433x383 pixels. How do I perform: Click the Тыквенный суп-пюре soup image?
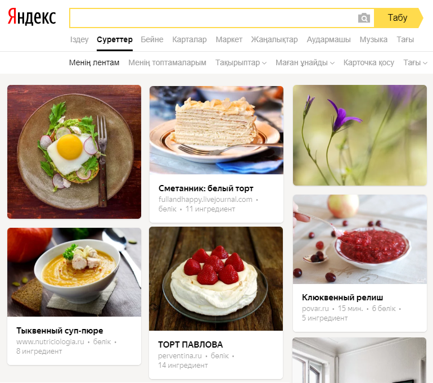coord(74,272)
